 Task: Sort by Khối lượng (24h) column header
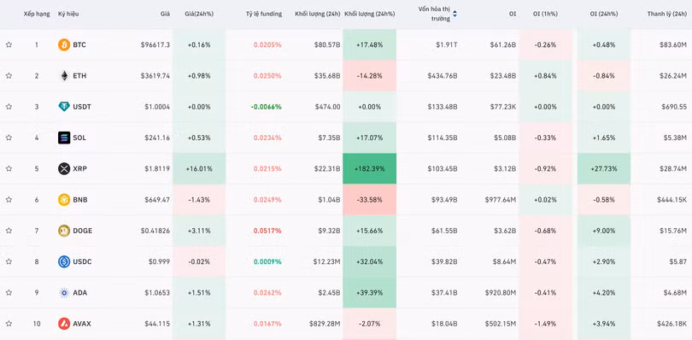318,14
